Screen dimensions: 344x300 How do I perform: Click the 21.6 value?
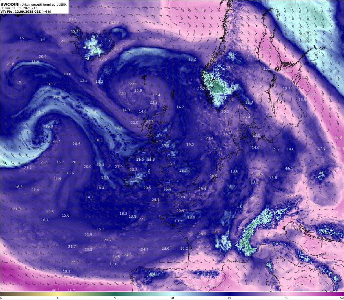[10, 64]
